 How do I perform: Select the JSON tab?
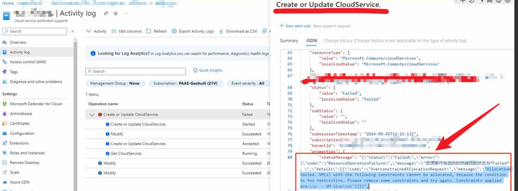pyautogui.click(x=311, y=41)
